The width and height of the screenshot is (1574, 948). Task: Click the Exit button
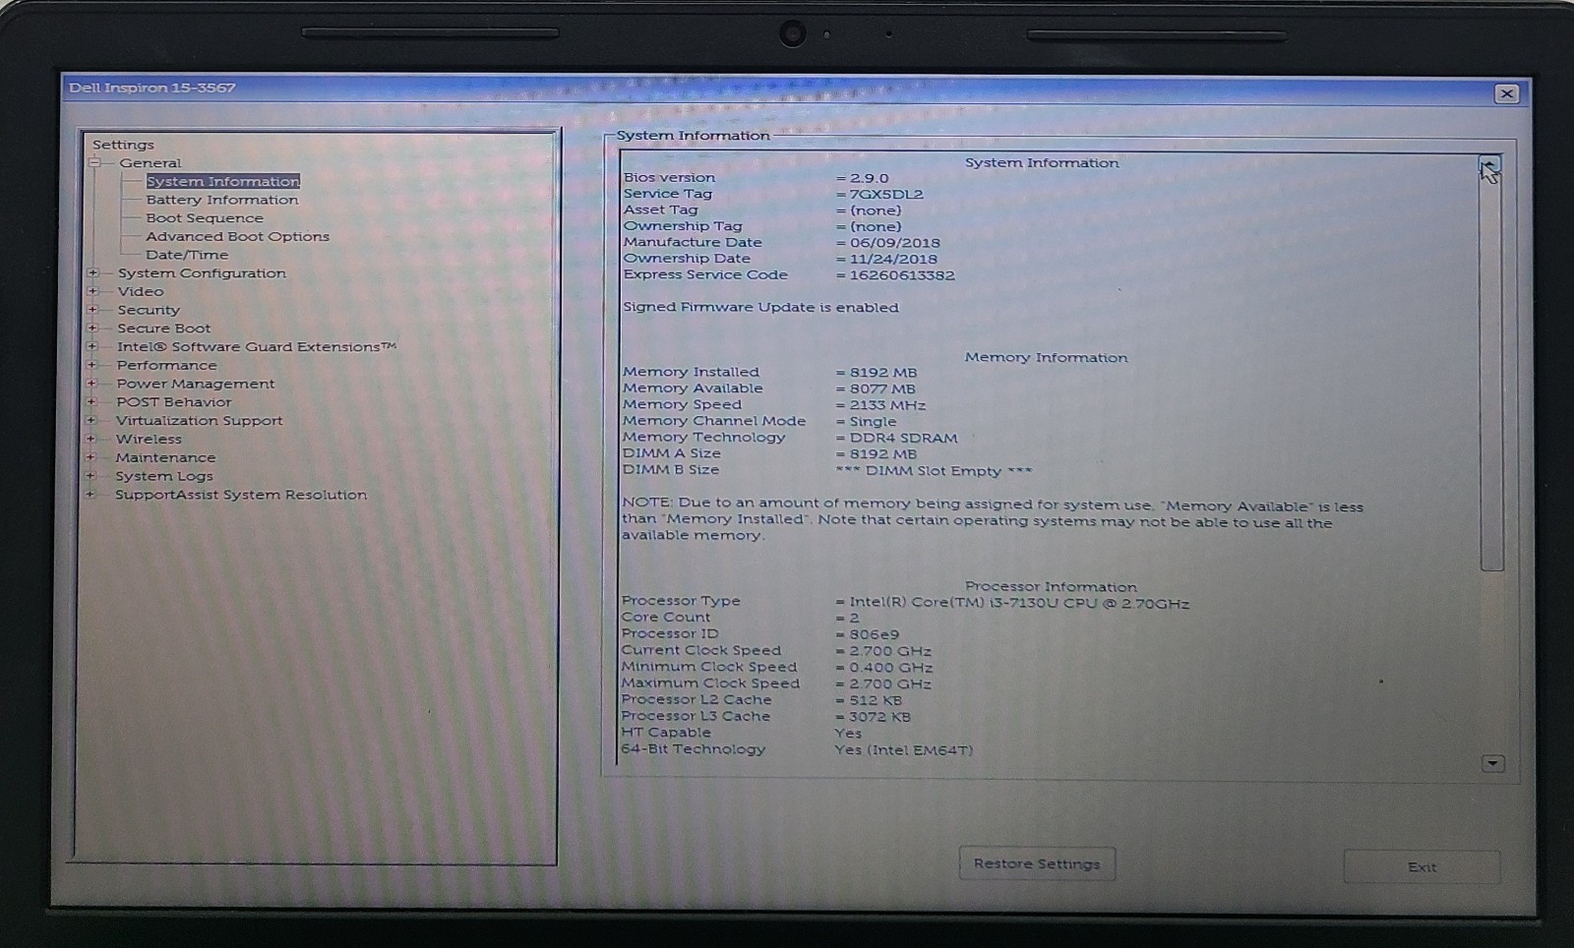1422,866
